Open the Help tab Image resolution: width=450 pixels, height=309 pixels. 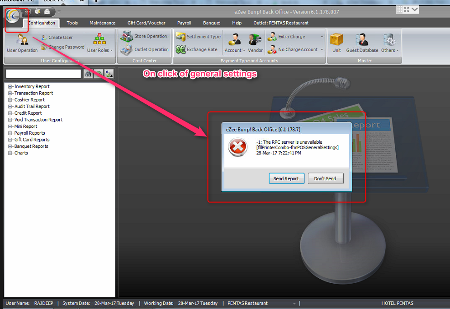(237, 23)
